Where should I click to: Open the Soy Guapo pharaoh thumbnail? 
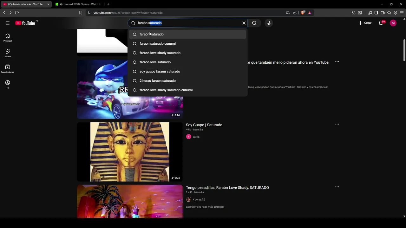click(x=130, y=152)
